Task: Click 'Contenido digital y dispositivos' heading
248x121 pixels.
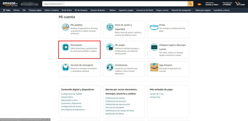Action: pyautogui.click(x=78, y=89)
